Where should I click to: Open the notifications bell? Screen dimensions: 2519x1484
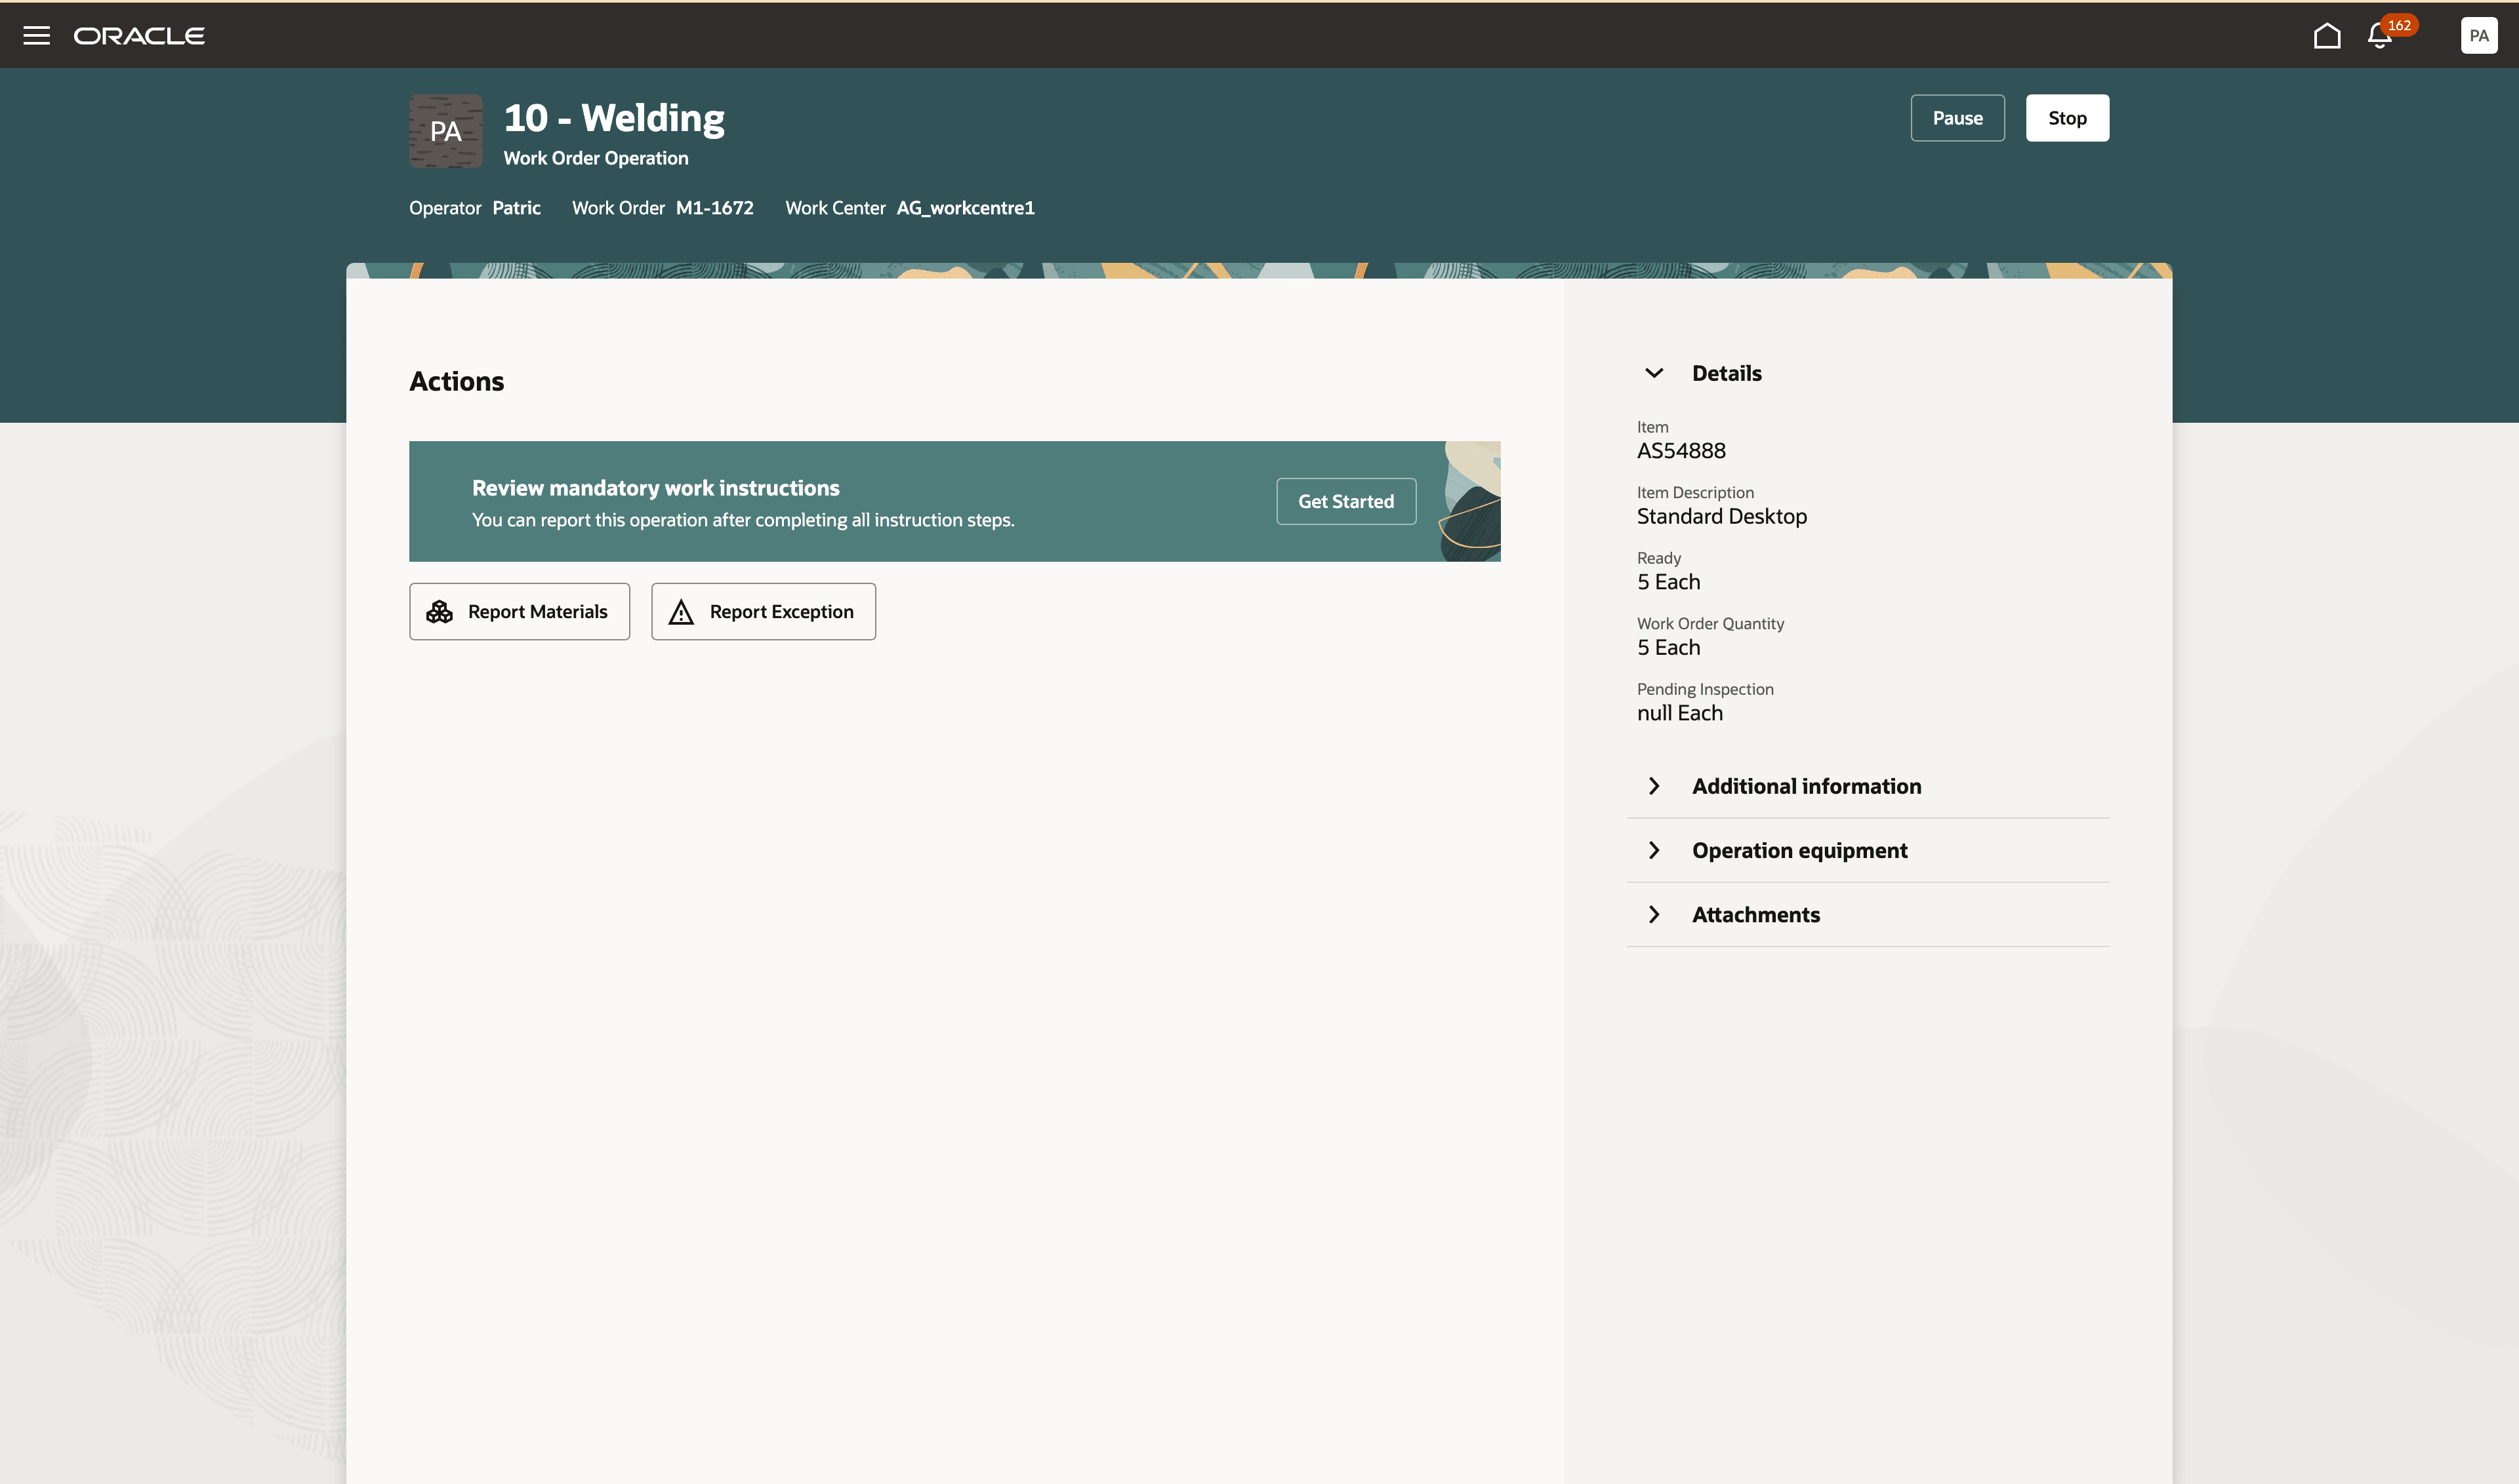coord(2379,38)
